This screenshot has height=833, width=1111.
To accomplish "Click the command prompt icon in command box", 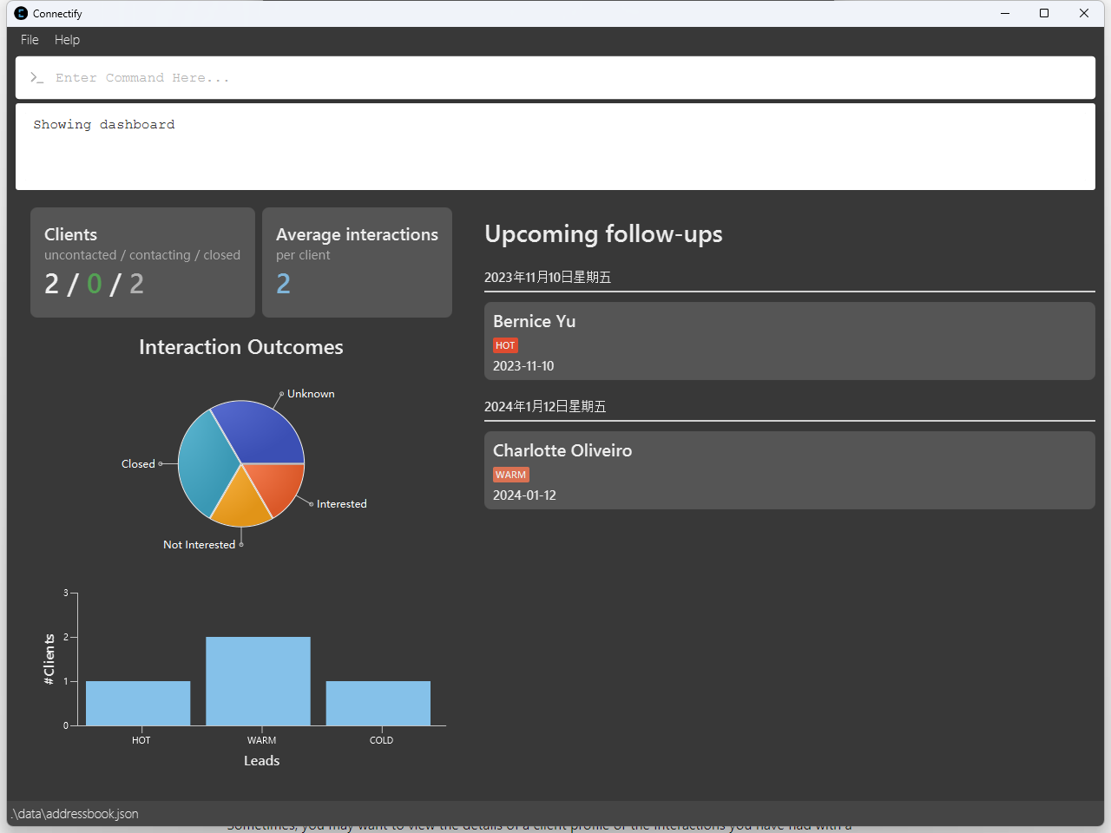I will coord(36,78).
